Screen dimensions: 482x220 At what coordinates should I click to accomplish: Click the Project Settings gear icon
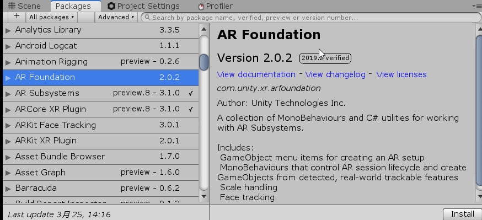(x=111, y=6)
